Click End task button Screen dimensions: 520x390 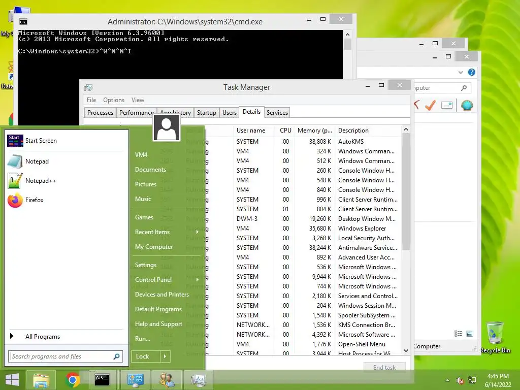click(x=384, y=368)
